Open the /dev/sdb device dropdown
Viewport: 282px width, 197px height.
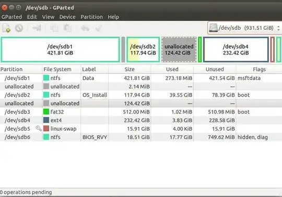(x=245, y=28)
